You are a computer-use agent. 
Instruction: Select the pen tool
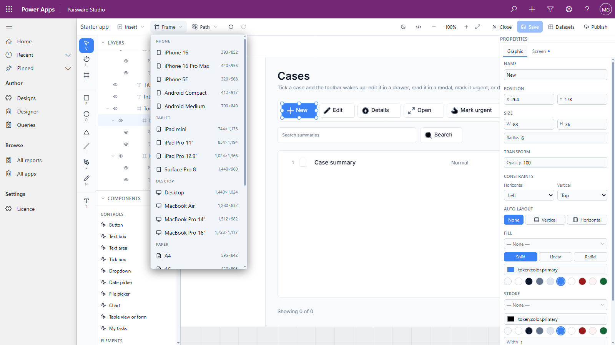click(86, 164)
